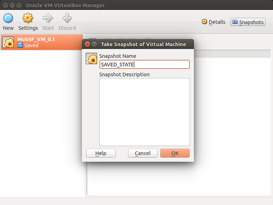Screen dimensions: 273x205
Task: Click the OS type icon in snapshot dialog
Action: coord(91,58)
